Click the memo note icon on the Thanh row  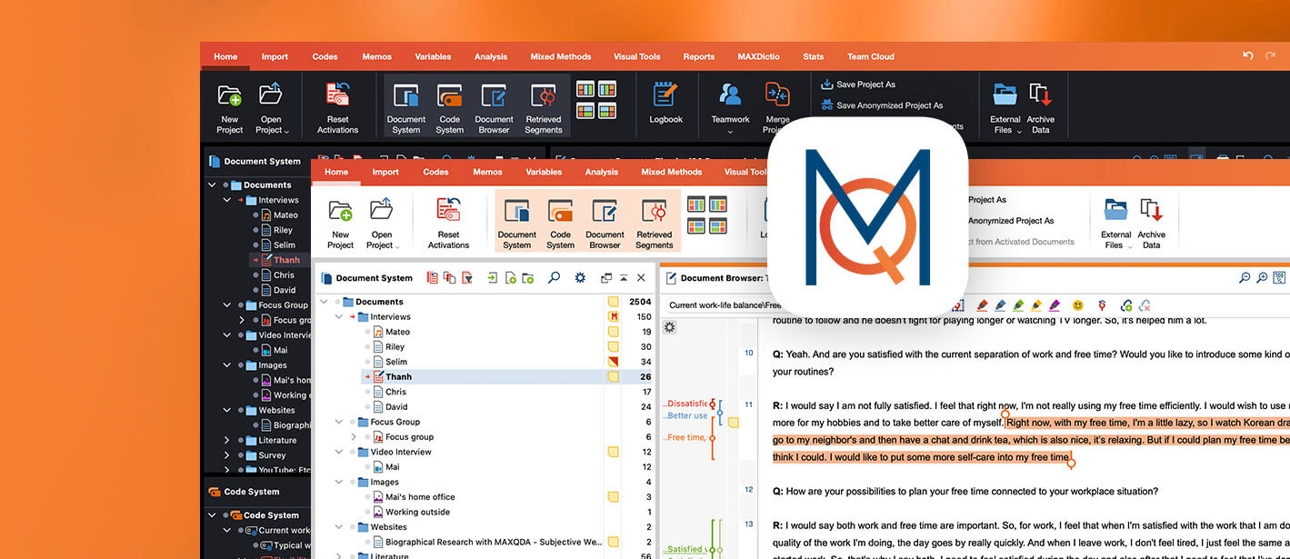(613, 376)
